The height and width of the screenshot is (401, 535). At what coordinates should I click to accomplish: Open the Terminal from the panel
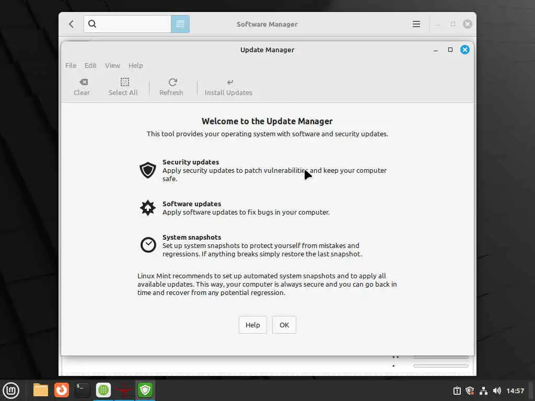coord(82,390)
